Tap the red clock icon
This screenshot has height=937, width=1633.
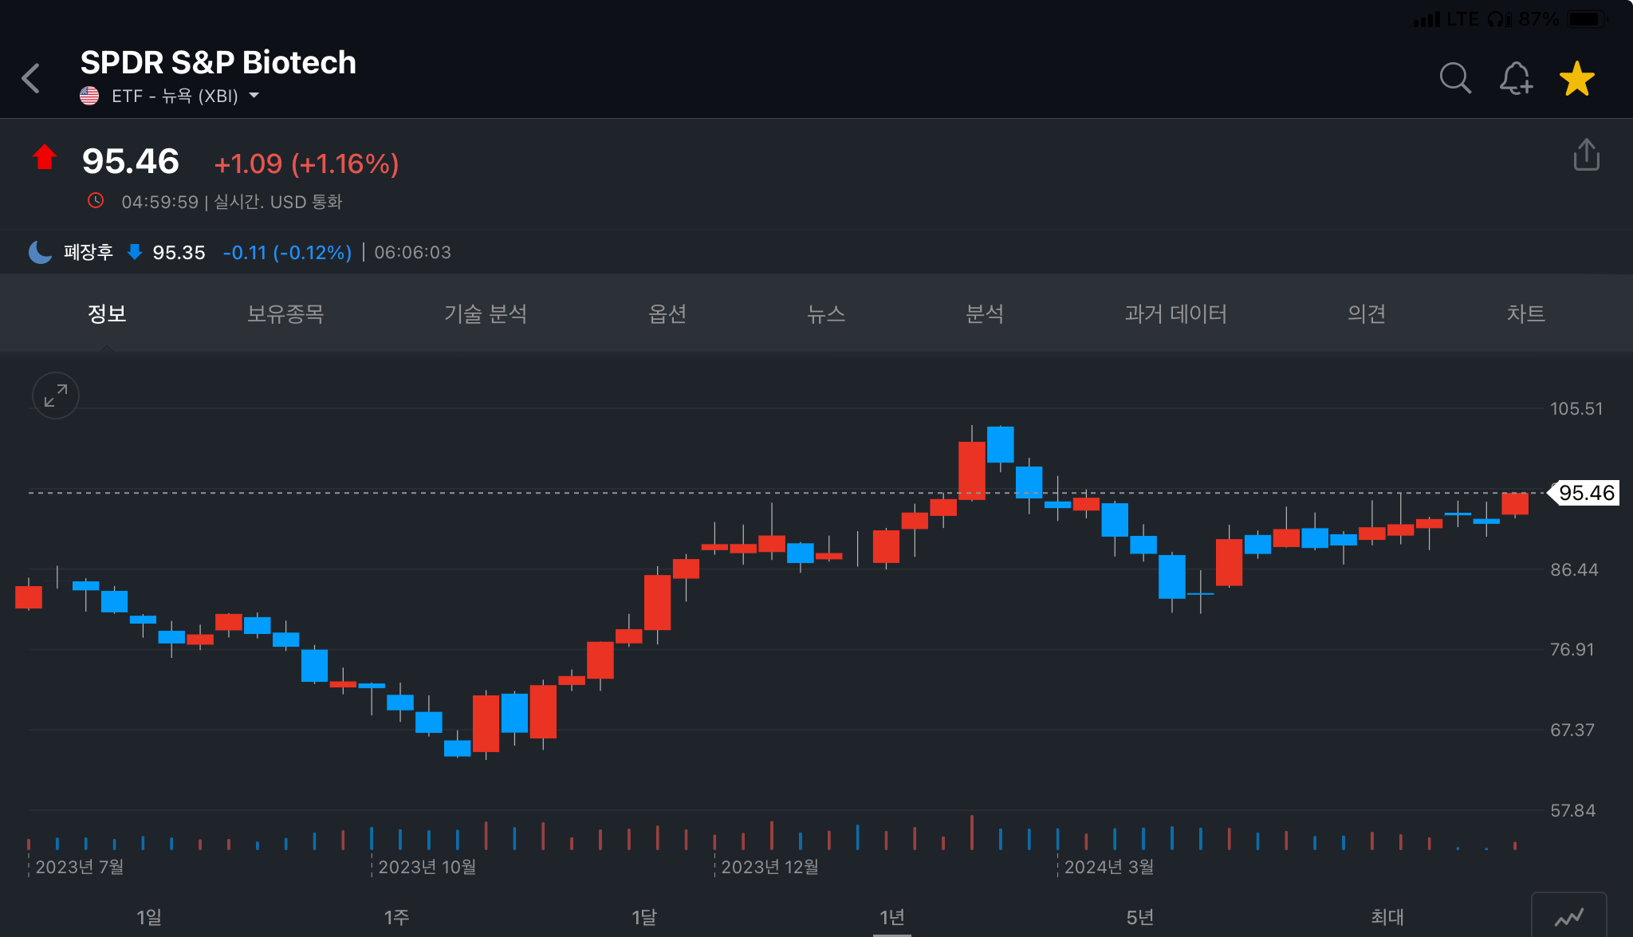pyautogui.click(x=96, y=201)
